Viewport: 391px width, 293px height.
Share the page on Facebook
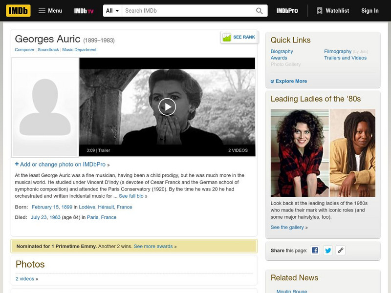[x=315, y=250]
